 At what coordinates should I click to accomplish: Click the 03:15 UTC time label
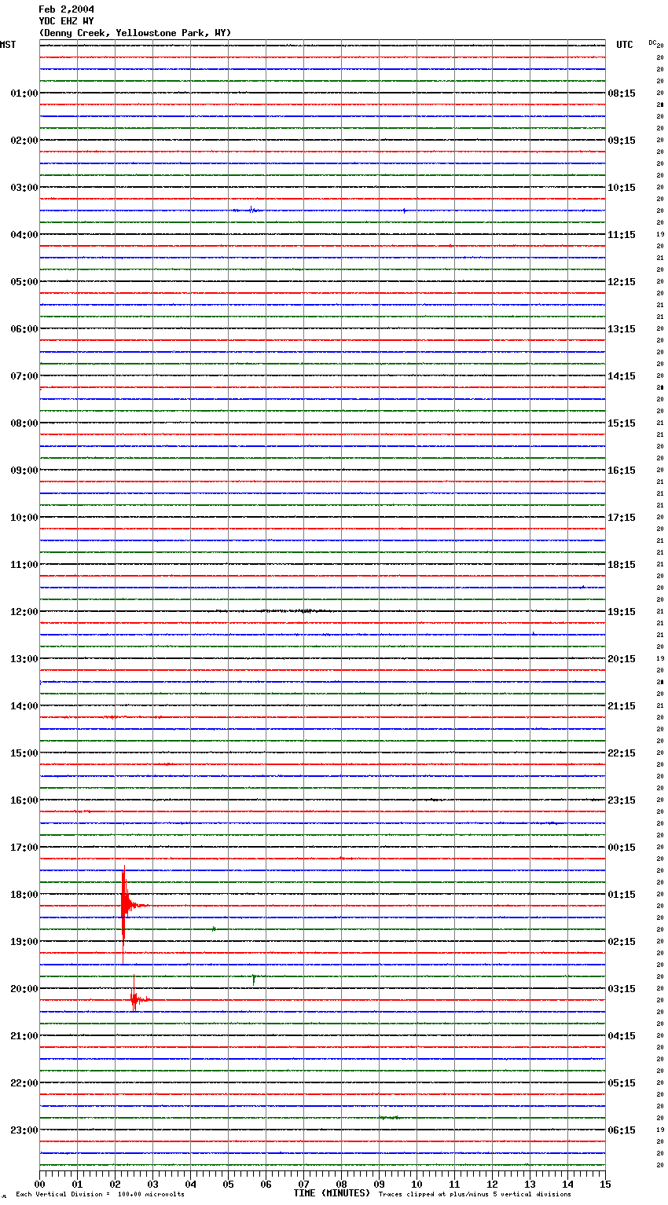622,989
